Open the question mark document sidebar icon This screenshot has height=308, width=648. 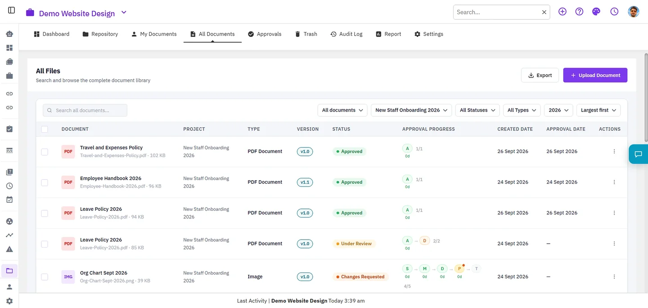tap(9, 172)
